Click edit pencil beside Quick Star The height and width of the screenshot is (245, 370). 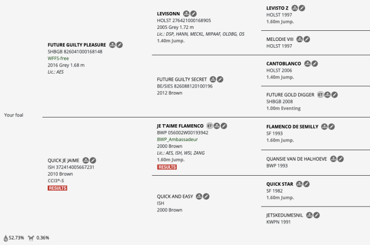[306, 184]
